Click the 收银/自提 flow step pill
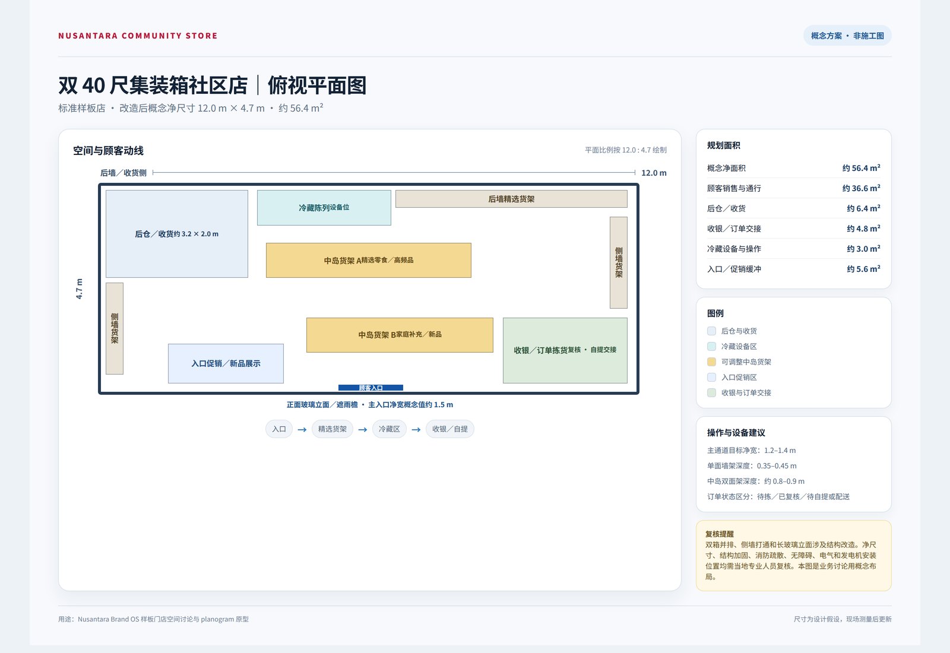Screen dimensions: 950x653 tap(450, 429)
